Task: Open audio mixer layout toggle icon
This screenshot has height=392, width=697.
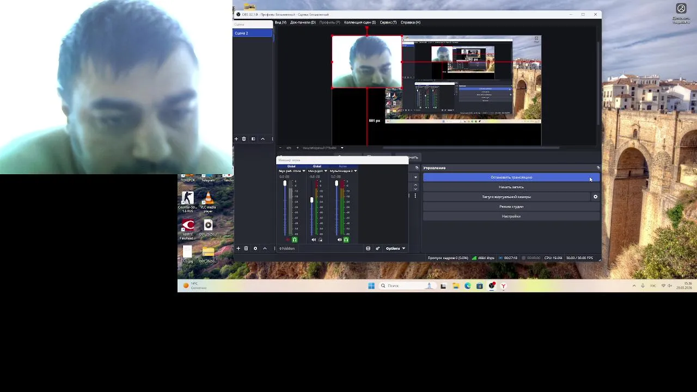Action: (368, 248)
